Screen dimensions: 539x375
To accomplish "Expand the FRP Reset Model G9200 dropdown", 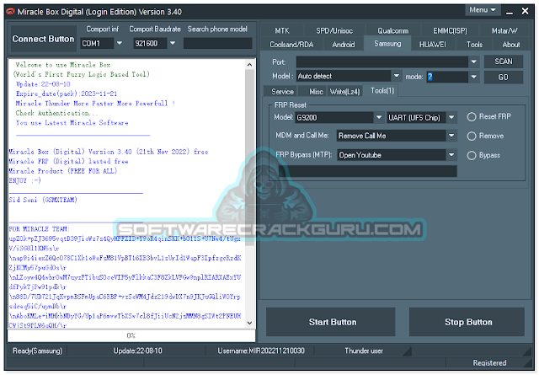I will [378, 117].
